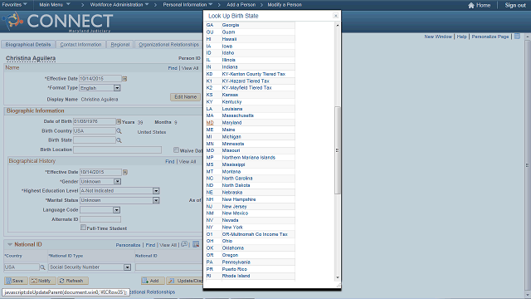This screenshot has height=299, width=531.
Task: Choose PA Pennsylvania from list
Action: 210,262
